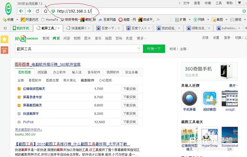
Task: Download PicPick via its 下载安装 button
Action: coord(129,122)
